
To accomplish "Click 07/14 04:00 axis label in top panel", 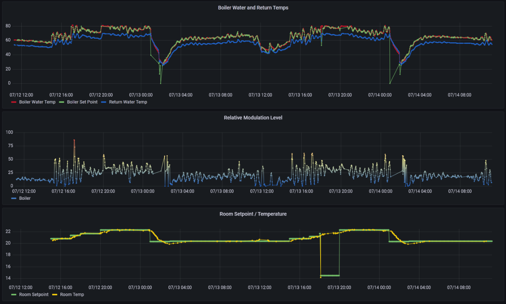I will tap(419, 95).
